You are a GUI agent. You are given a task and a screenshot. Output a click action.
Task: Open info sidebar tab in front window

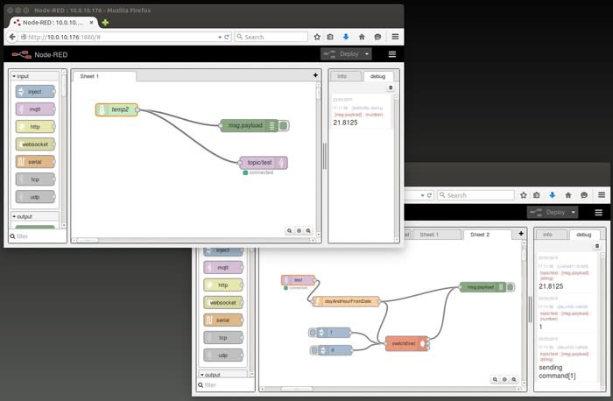[345, 76]
